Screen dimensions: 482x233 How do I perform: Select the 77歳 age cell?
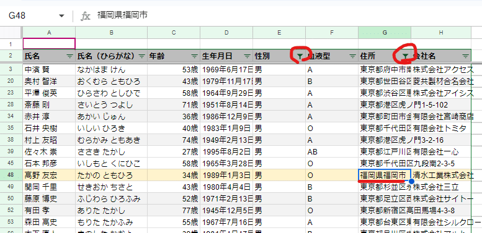click(174, 211)
